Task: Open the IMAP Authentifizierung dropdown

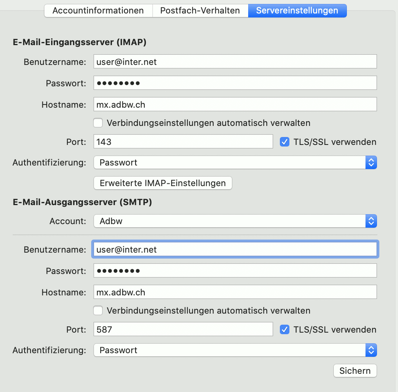Action: click(235, 162)
